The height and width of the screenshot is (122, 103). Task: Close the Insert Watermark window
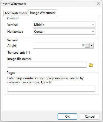click(98, 4)
